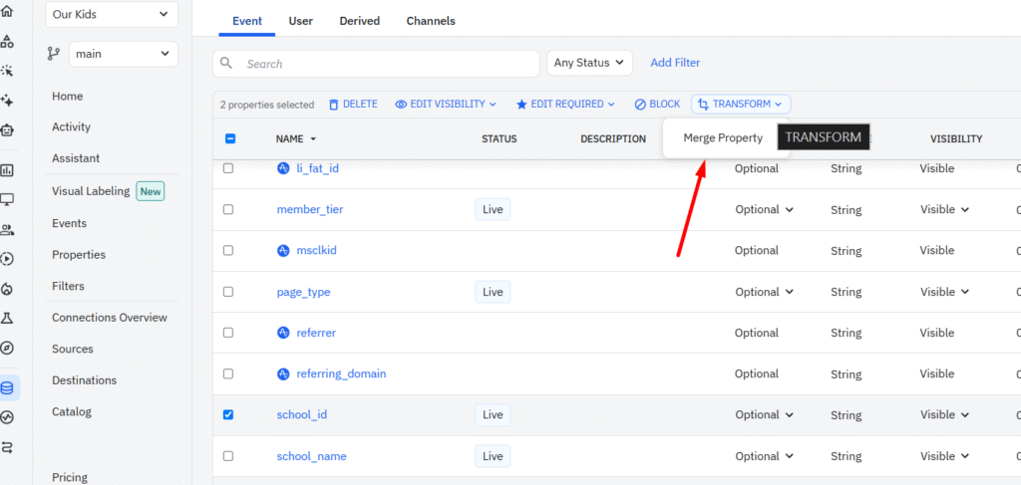Viewport: 1021px width, 485px height.
Task: Switch to the Derived tab
Action: point(359,21)
